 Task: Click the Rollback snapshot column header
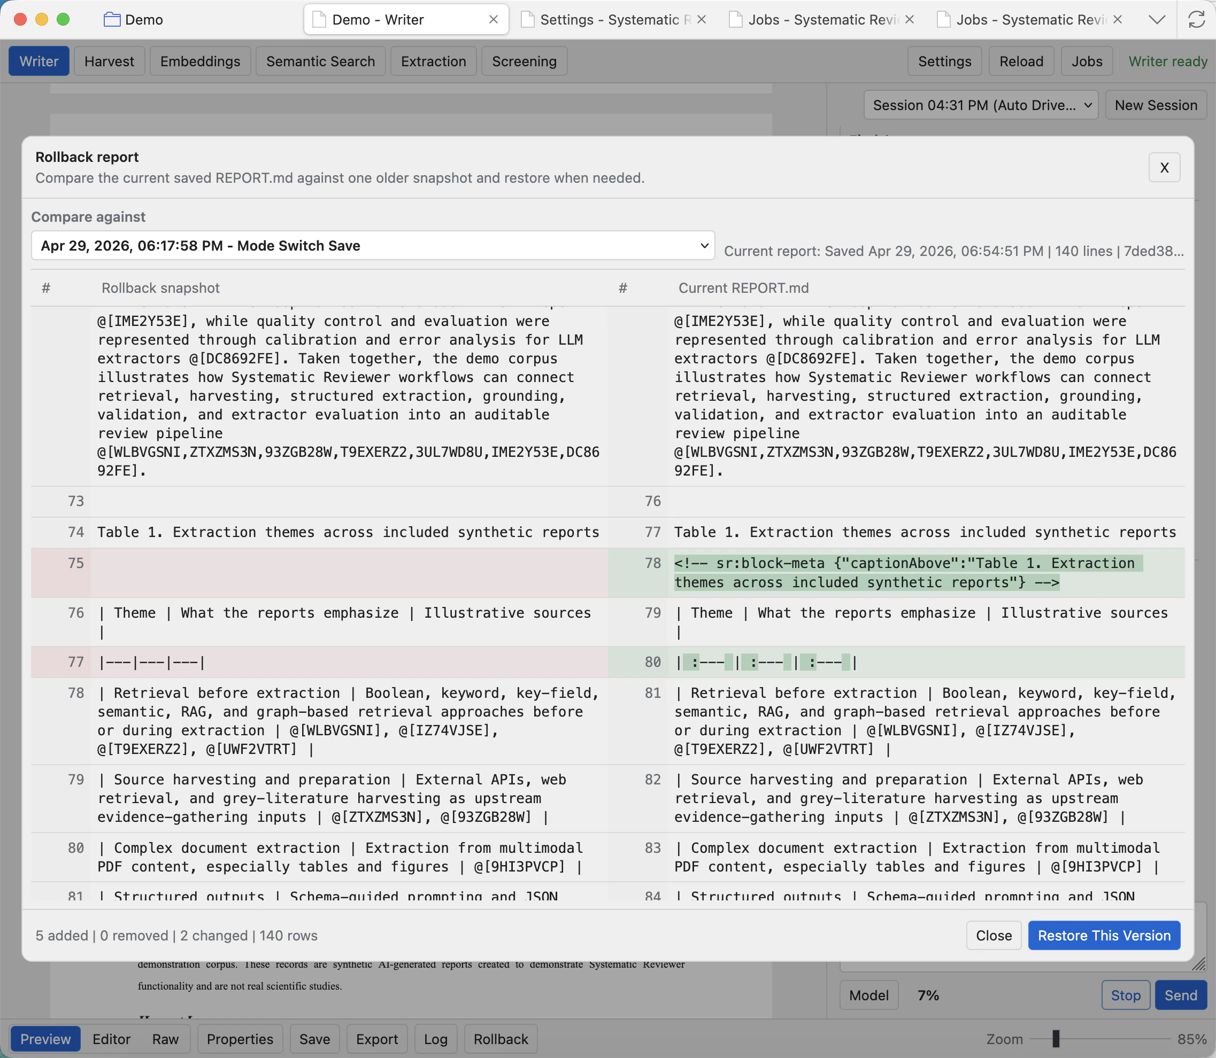pos(160,288)
